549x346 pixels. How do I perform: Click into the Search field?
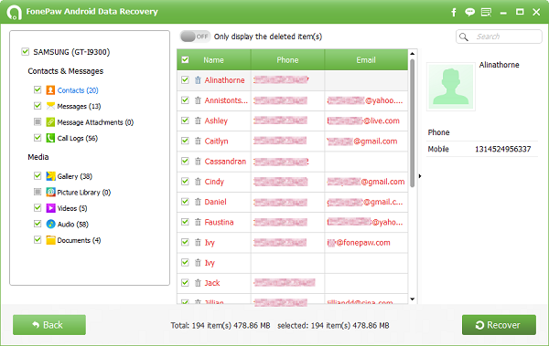click(x=499, y=37)
